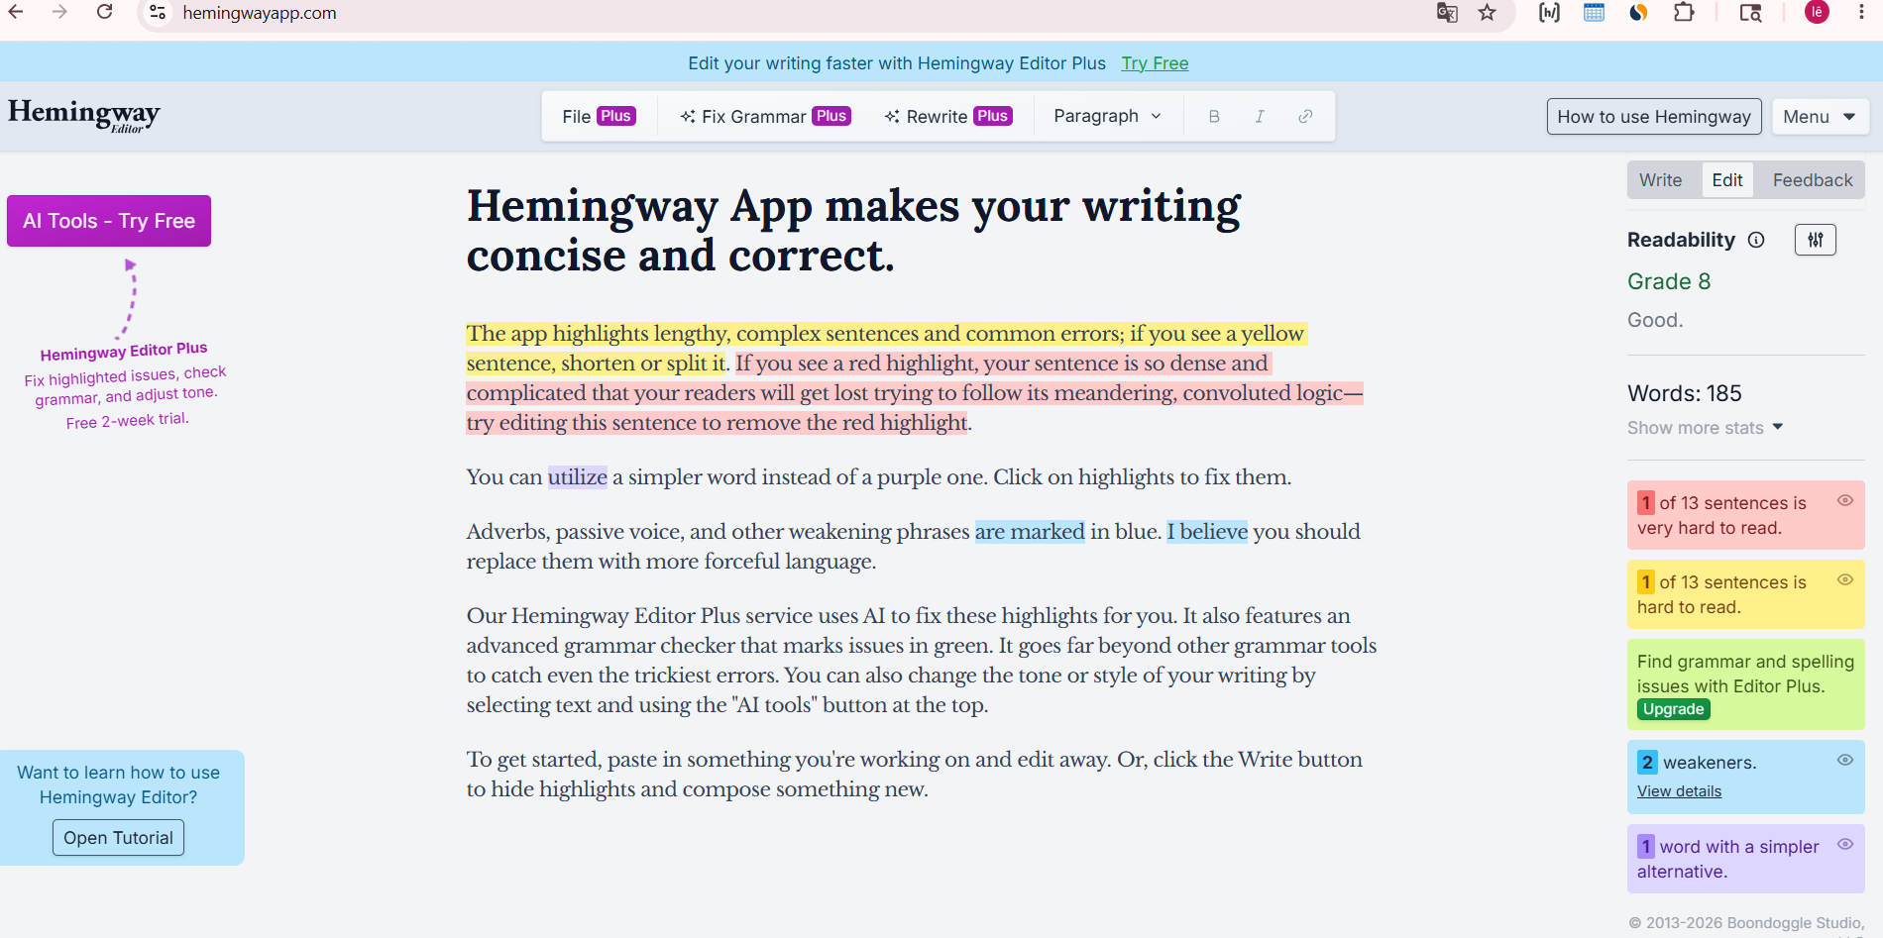Screen dimensions: 1883x938
Task: Click the Open Tutorial button
Action: pyautogui.click(x=118, y=838)
